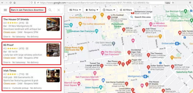Click the San Francisco Marriott Union Square pin
Screen dimensions: 193x93
[x=95, y=73]
